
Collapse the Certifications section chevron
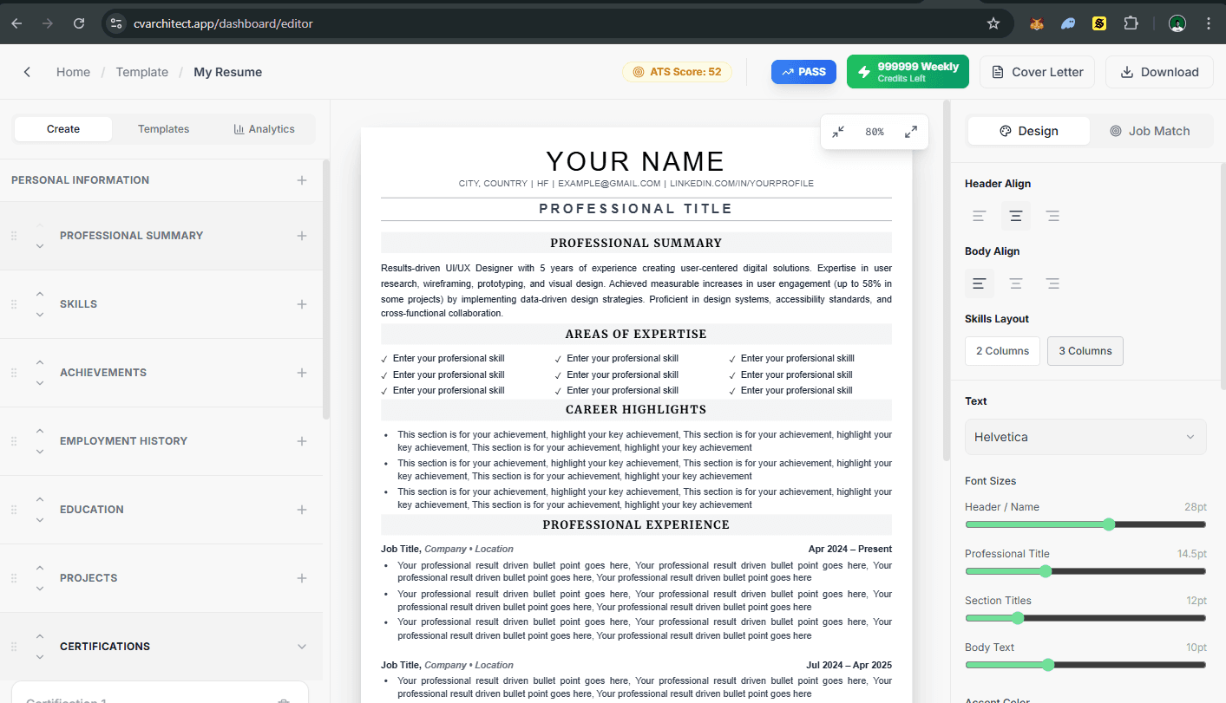pyautogui.click(x=301, y=646)
